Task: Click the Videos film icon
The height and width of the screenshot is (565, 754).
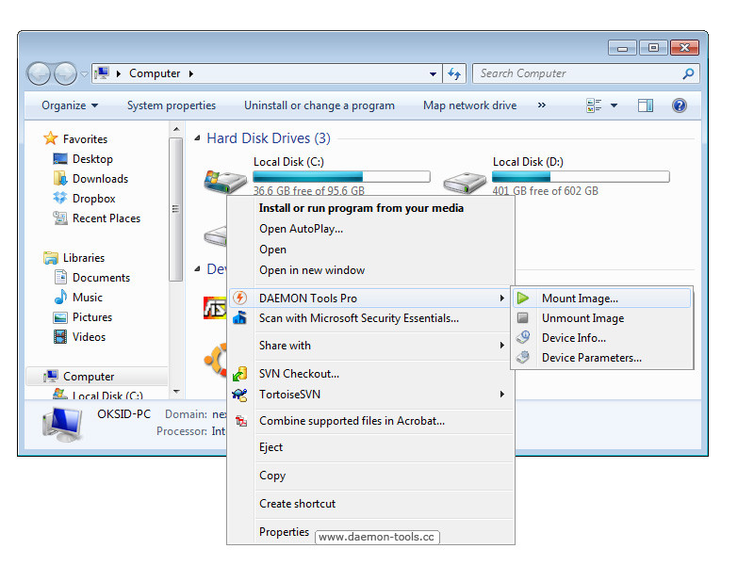Action: (60, 336)
